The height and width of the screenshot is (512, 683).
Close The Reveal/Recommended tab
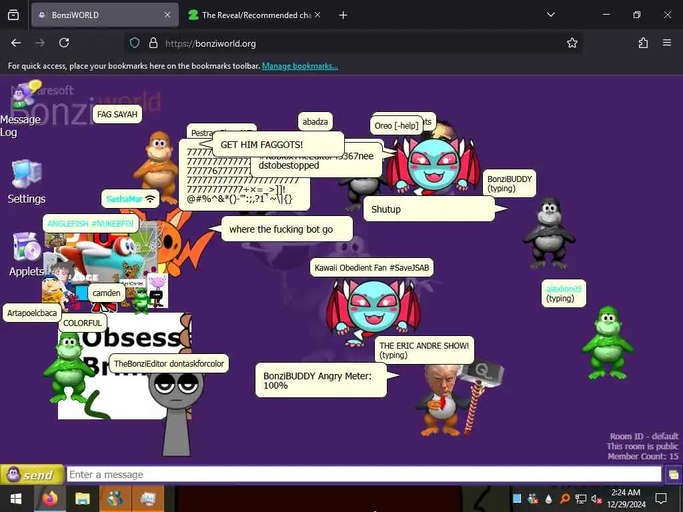(317, 15)
